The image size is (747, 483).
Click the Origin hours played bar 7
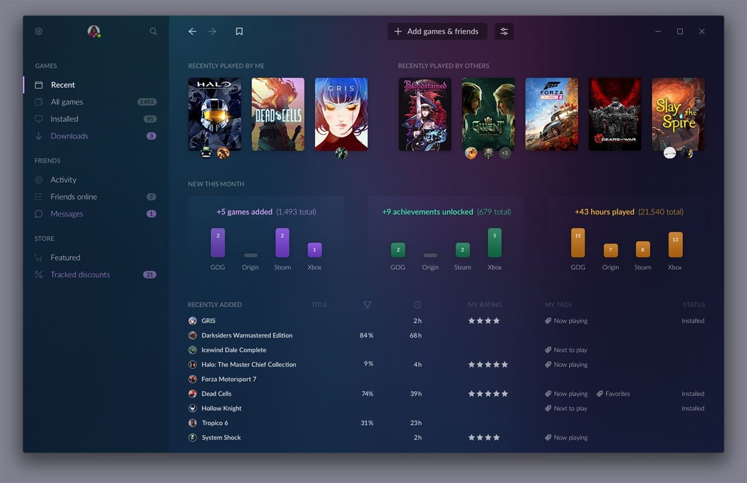pyautogui.click(x=611, y=251)
